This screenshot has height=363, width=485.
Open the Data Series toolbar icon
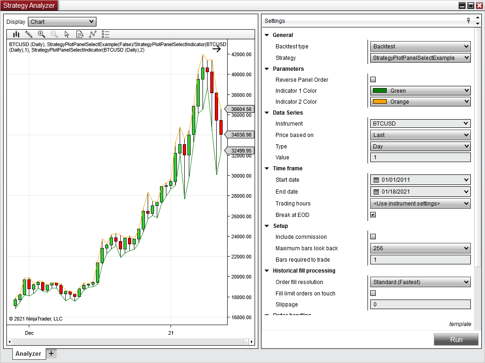coord(80,34)
